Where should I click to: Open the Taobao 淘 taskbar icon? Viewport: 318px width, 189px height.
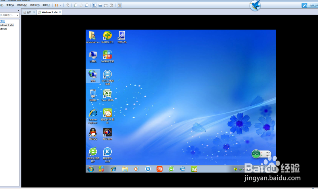pos(159,169)
